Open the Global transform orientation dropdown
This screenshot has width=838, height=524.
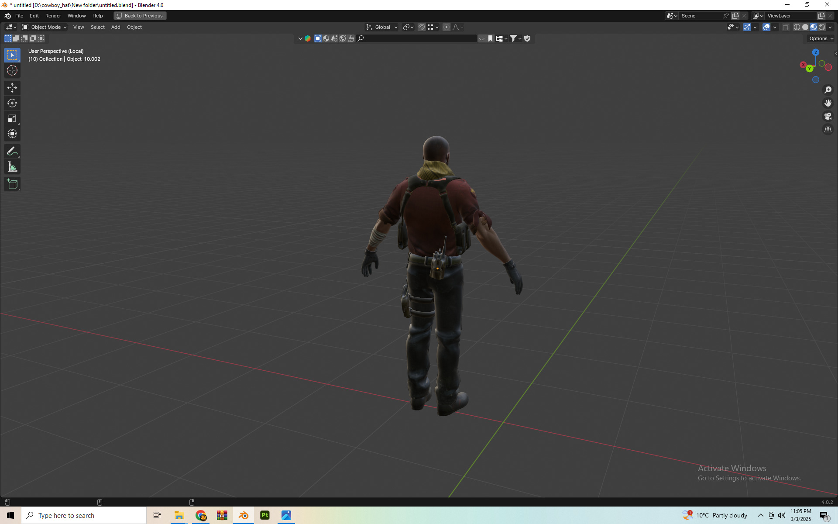click(x=382, y=27)
